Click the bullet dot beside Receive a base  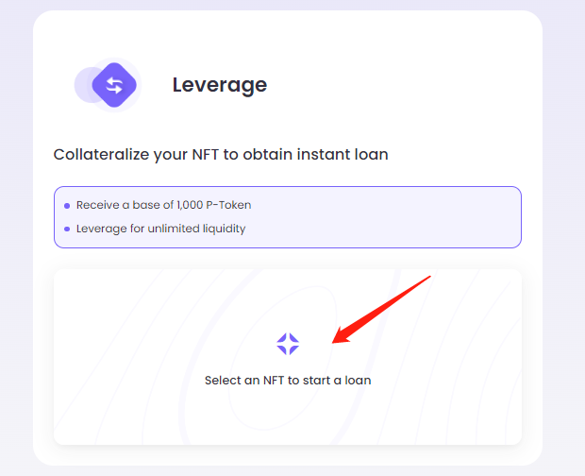(67, 206)
